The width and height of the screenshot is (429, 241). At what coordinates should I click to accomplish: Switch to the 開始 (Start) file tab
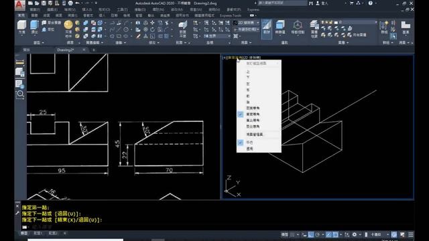point(27,50)
